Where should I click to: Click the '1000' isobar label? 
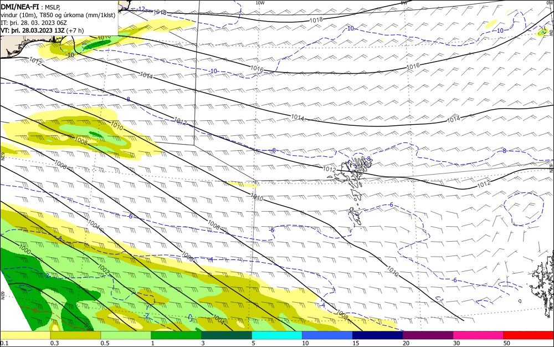pos(25,249)
